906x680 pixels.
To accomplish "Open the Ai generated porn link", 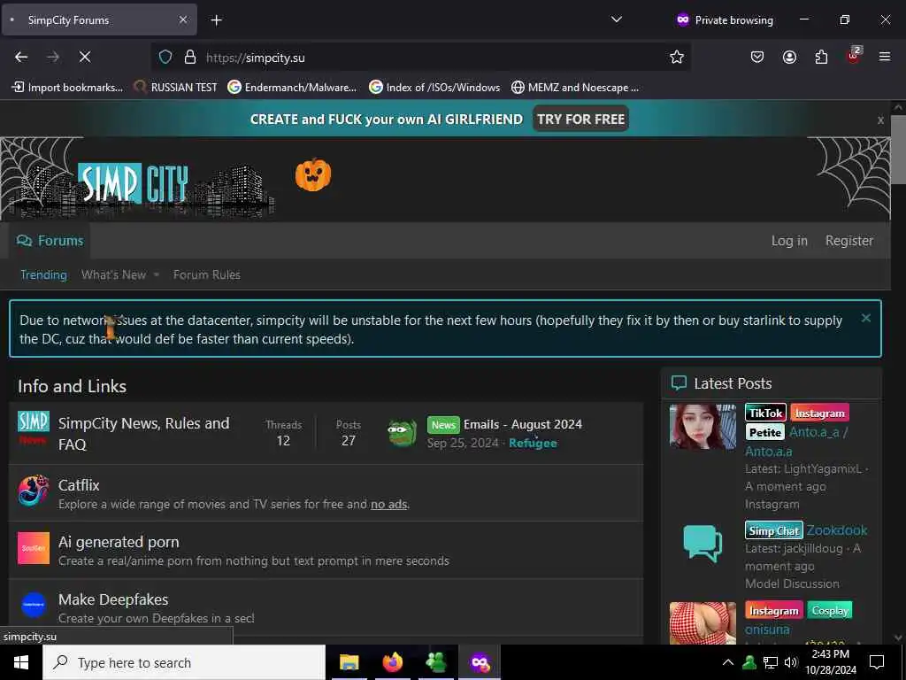I will 119,542.
